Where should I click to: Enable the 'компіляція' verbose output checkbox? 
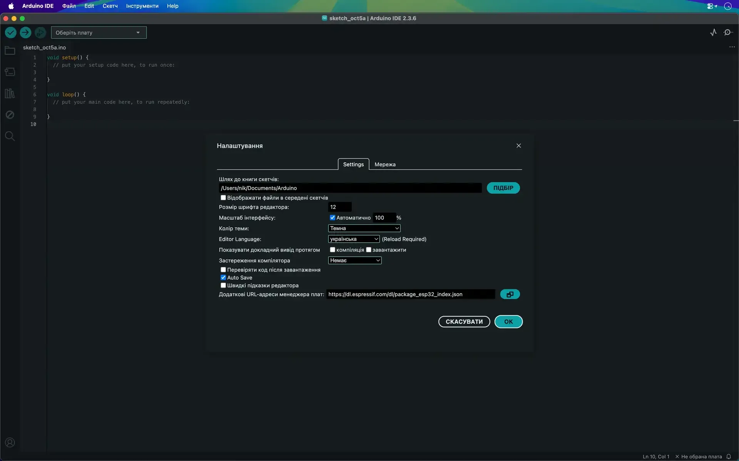pos(333,250)
